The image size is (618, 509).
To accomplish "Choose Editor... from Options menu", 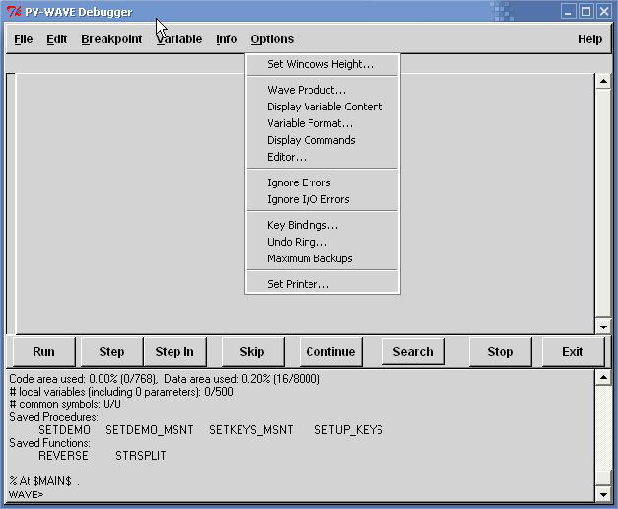I will point(322,157).
